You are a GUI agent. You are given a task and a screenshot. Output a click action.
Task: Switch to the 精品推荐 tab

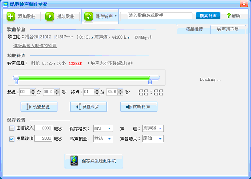[x=194, y=29]
